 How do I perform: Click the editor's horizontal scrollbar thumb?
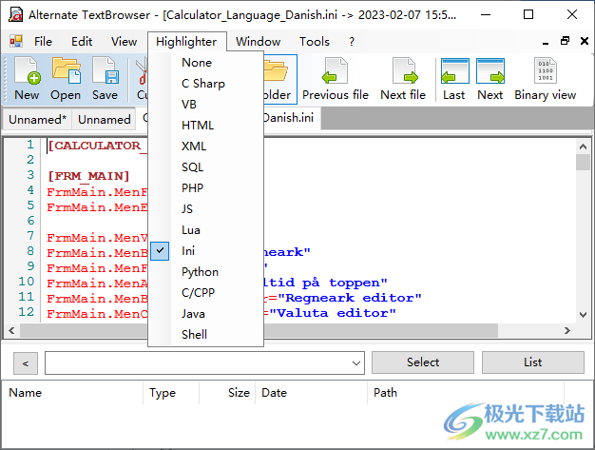(259, 330)
